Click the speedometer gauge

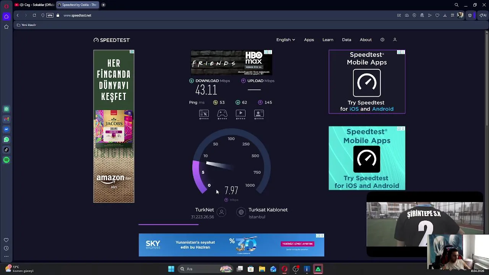(x=231, y=162)
